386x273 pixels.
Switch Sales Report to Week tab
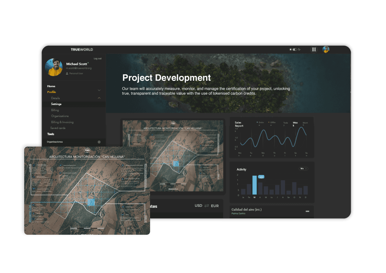[x=295, y=124]
